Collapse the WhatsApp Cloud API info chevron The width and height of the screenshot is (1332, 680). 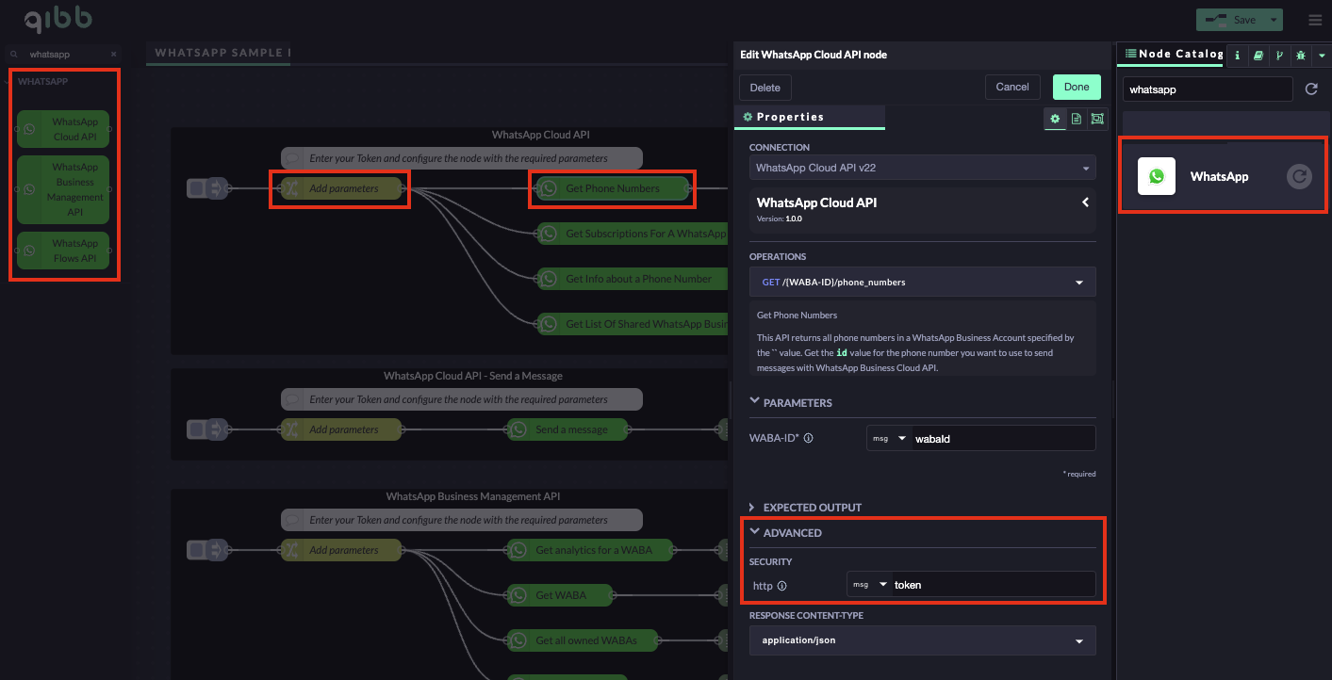1085,202
